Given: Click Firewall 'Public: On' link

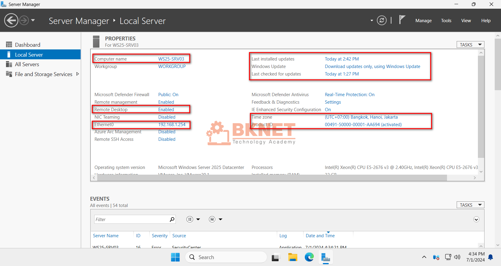Looking at the screenshot, I should [168, 95].
